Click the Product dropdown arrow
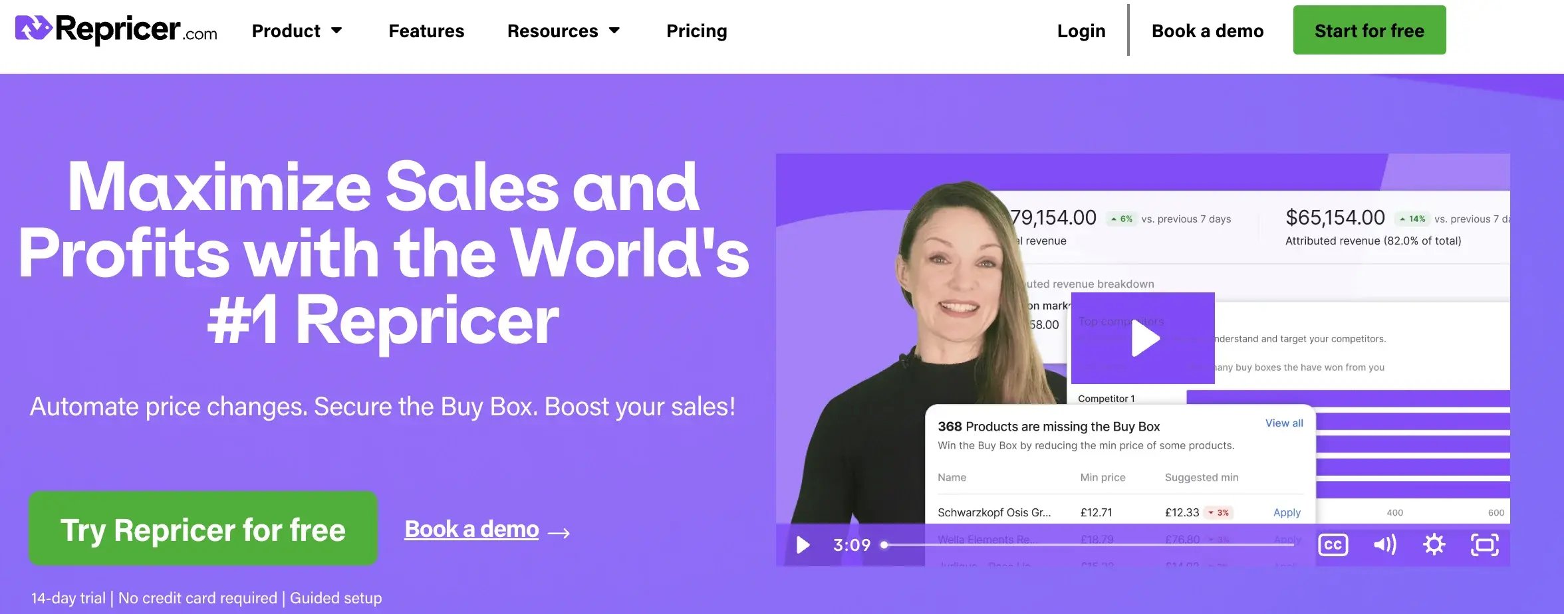The image size is (1564, 614). 337,31
